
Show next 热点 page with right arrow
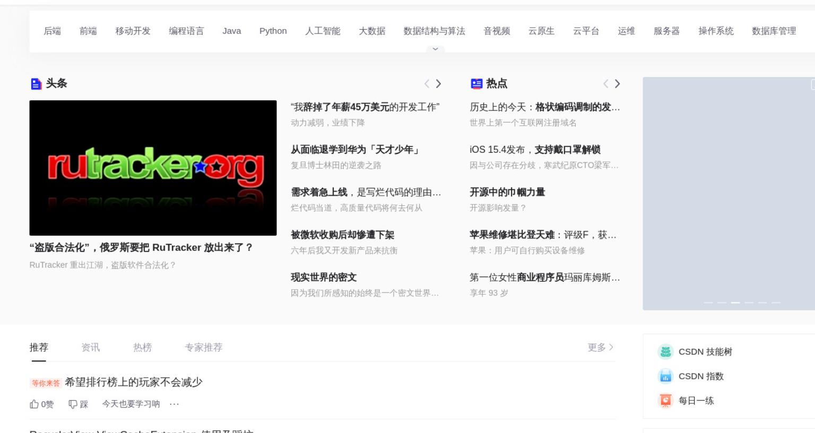coord(617,84)
